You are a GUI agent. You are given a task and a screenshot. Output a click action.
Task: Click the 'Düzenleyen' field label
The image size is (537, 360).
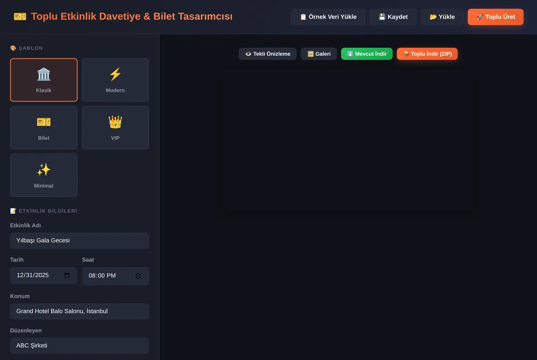[26, 331]
